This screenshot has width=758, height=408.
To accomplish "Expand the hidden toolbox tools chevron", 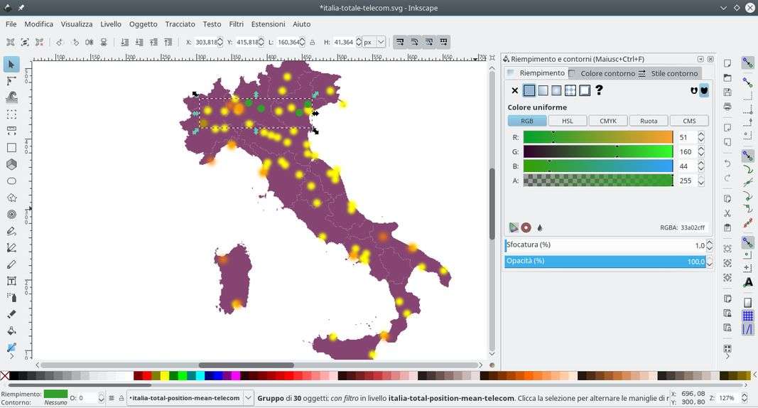I will point(11,356).
